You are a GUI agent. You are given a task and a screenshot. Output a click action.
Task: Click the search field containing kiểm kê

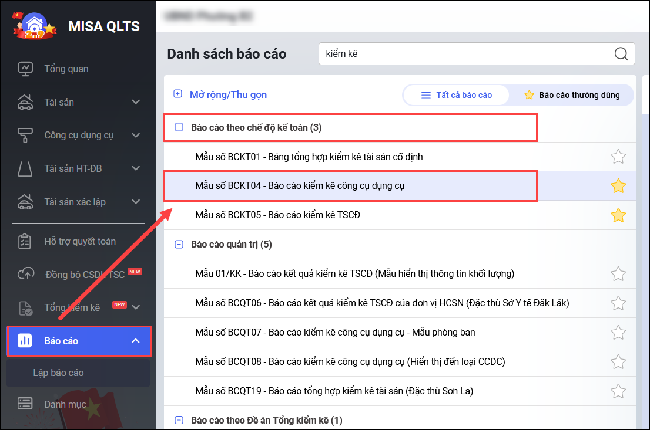(x=476, y=54)
